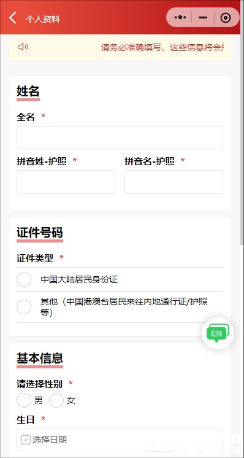The width and height of the screenshot is (244, 458).
Task: Click the scrolling notice text banner
Action: click(x=162, y=47)
